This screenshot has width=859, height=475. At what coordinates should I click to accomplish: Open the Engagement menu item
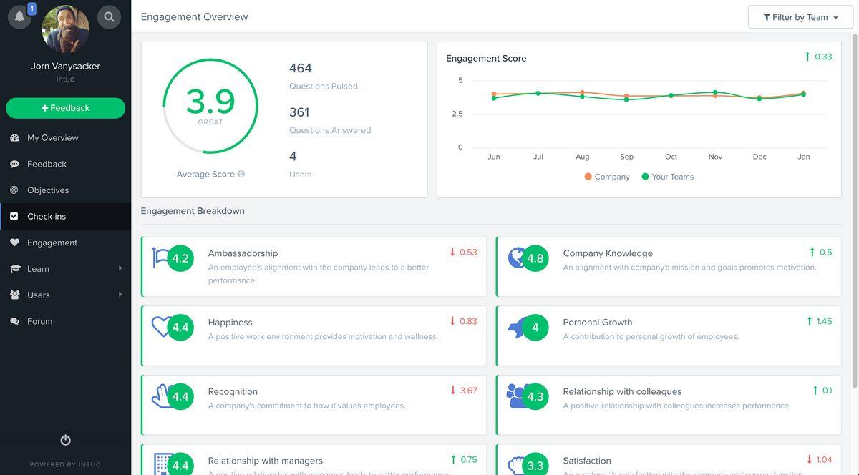pyautogui.click(x=52, y=243)
